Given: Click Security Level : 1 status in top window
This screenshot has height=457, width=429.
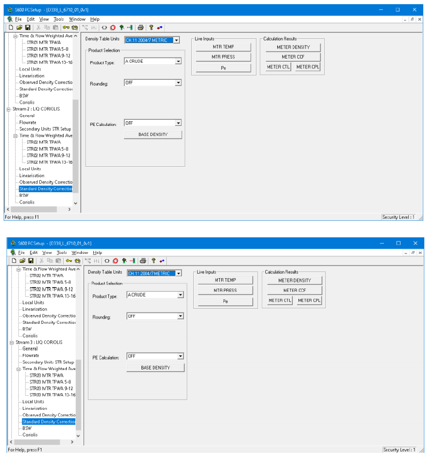Looking at the screenshot, I should coord(398,217).
